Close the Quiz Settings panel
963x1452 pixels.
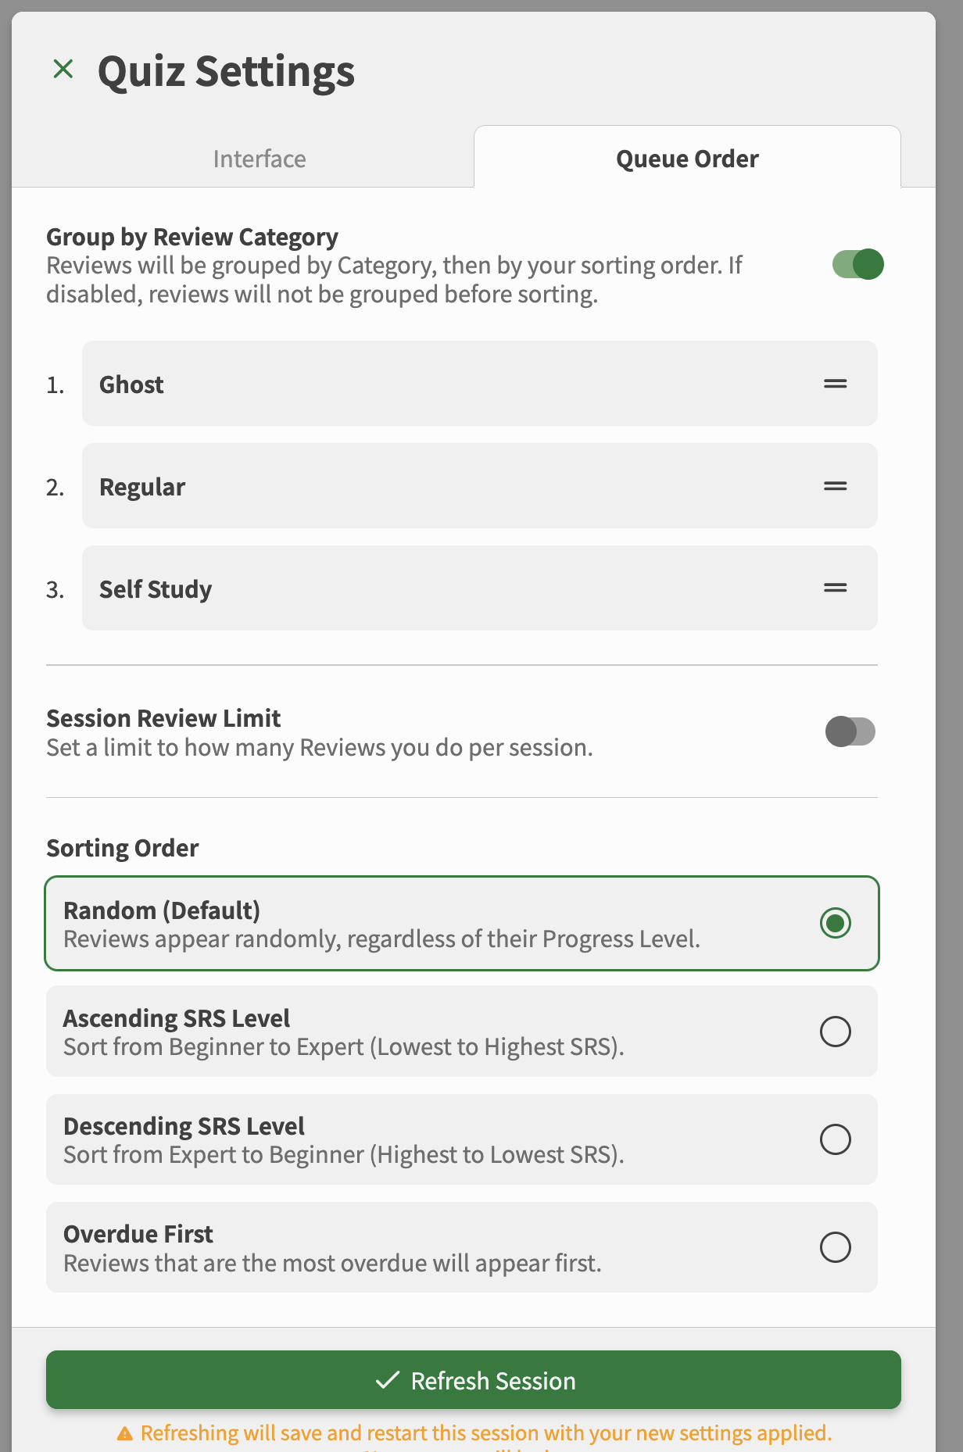[x=63, y=70]
